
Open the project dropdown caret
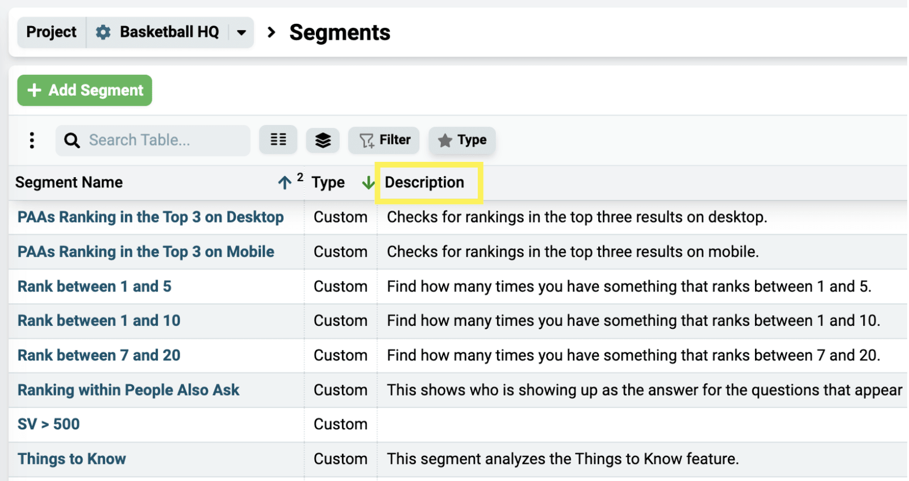241,32
